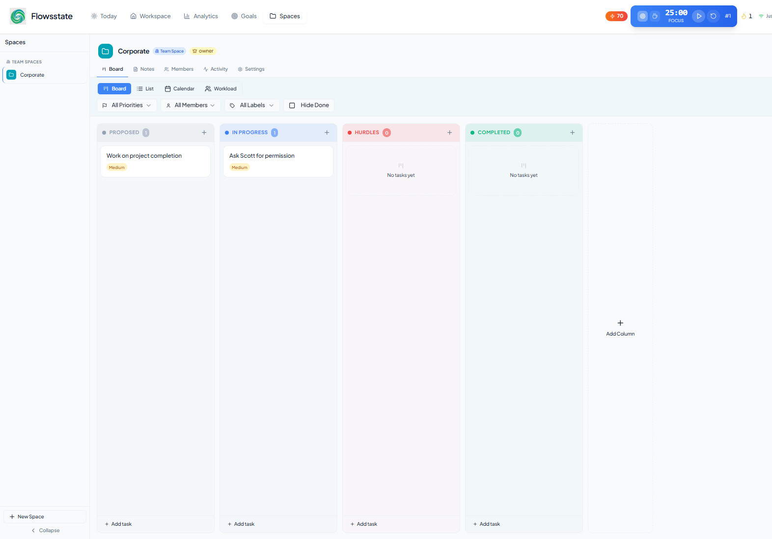The width and height of the screenshot is (772, 539).
Task: Click the #1 session counter
Action: click(728, 16)
